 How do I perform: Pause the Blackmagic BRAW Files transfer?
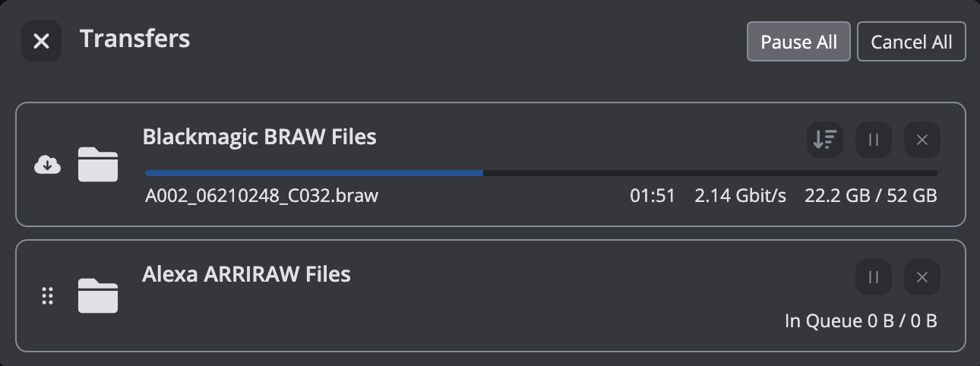tap(874, 140)
